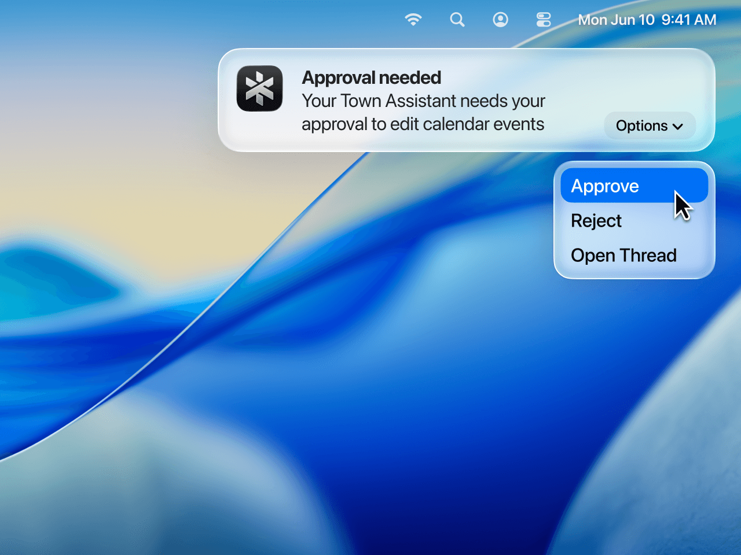Click the asterisk logo in the notification

coord(259,90)
